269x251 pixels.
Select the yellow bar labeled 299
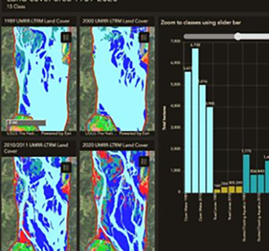(239, 190)
